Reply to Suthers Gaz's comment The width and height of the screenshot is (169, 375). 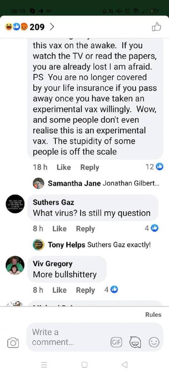click(85, 229)
